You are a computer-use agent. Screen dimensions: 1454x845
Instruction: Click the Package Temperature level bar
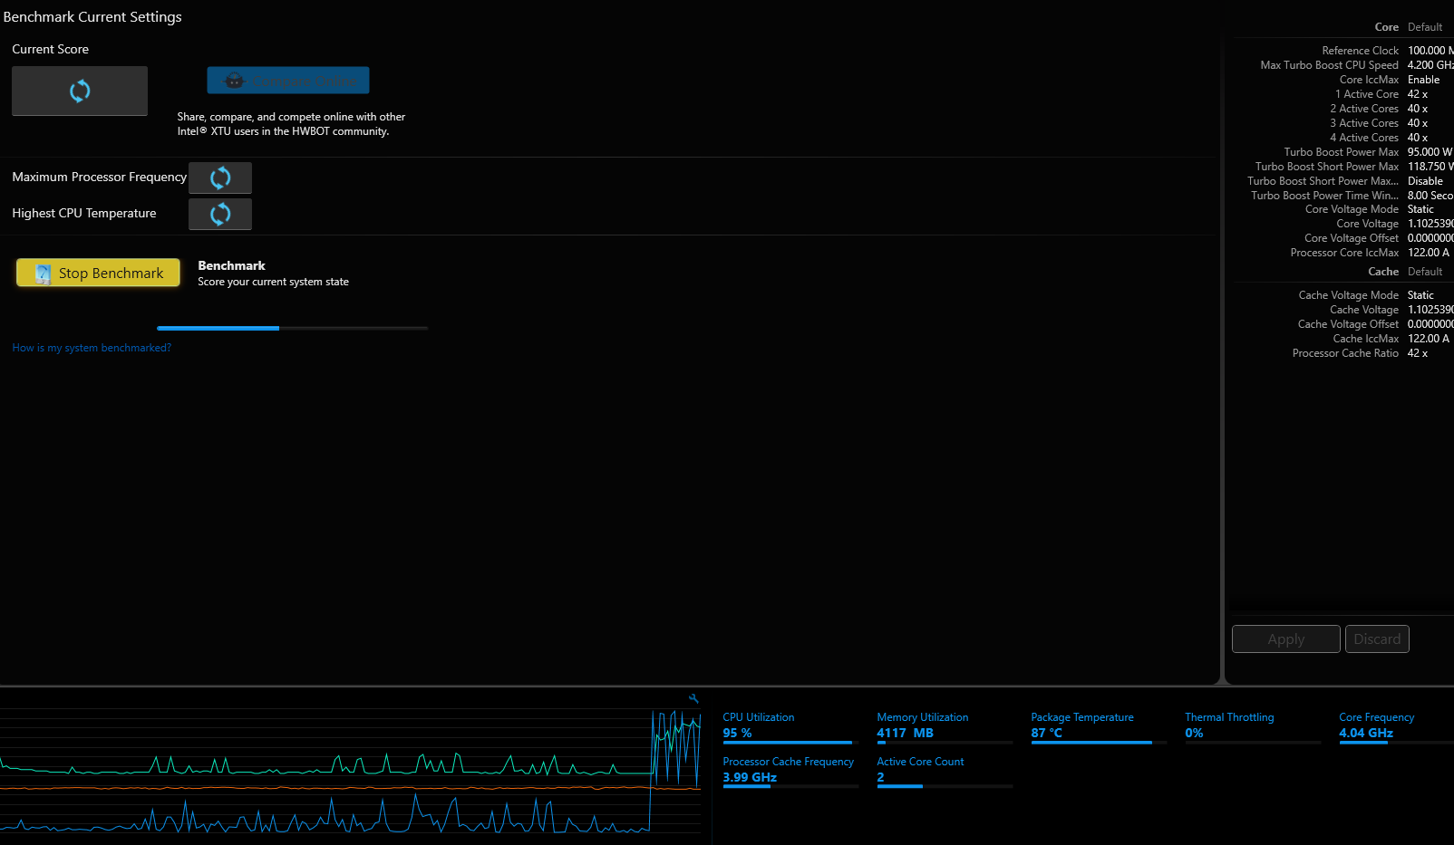coord(1099,743)
